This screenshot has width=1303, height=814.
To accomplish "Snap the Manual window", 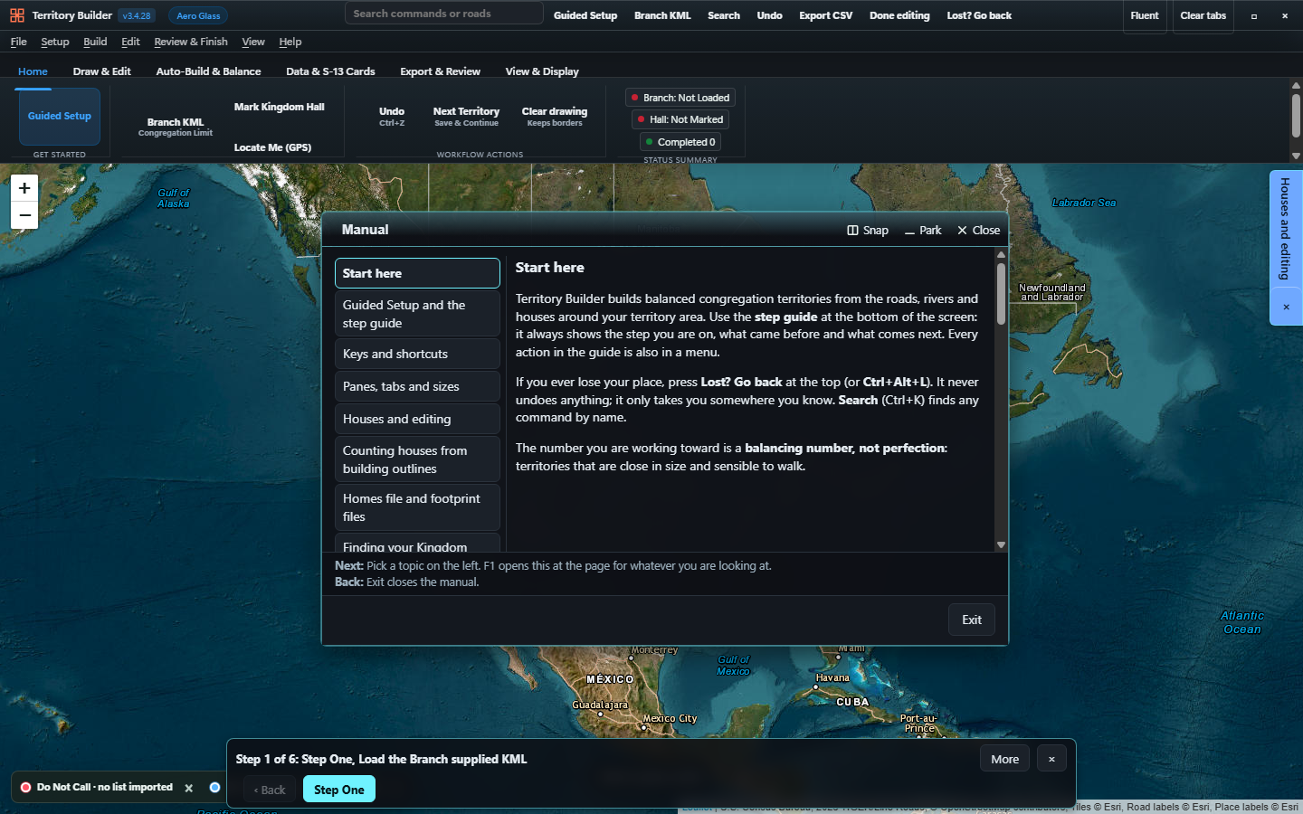I will [868, 231].
